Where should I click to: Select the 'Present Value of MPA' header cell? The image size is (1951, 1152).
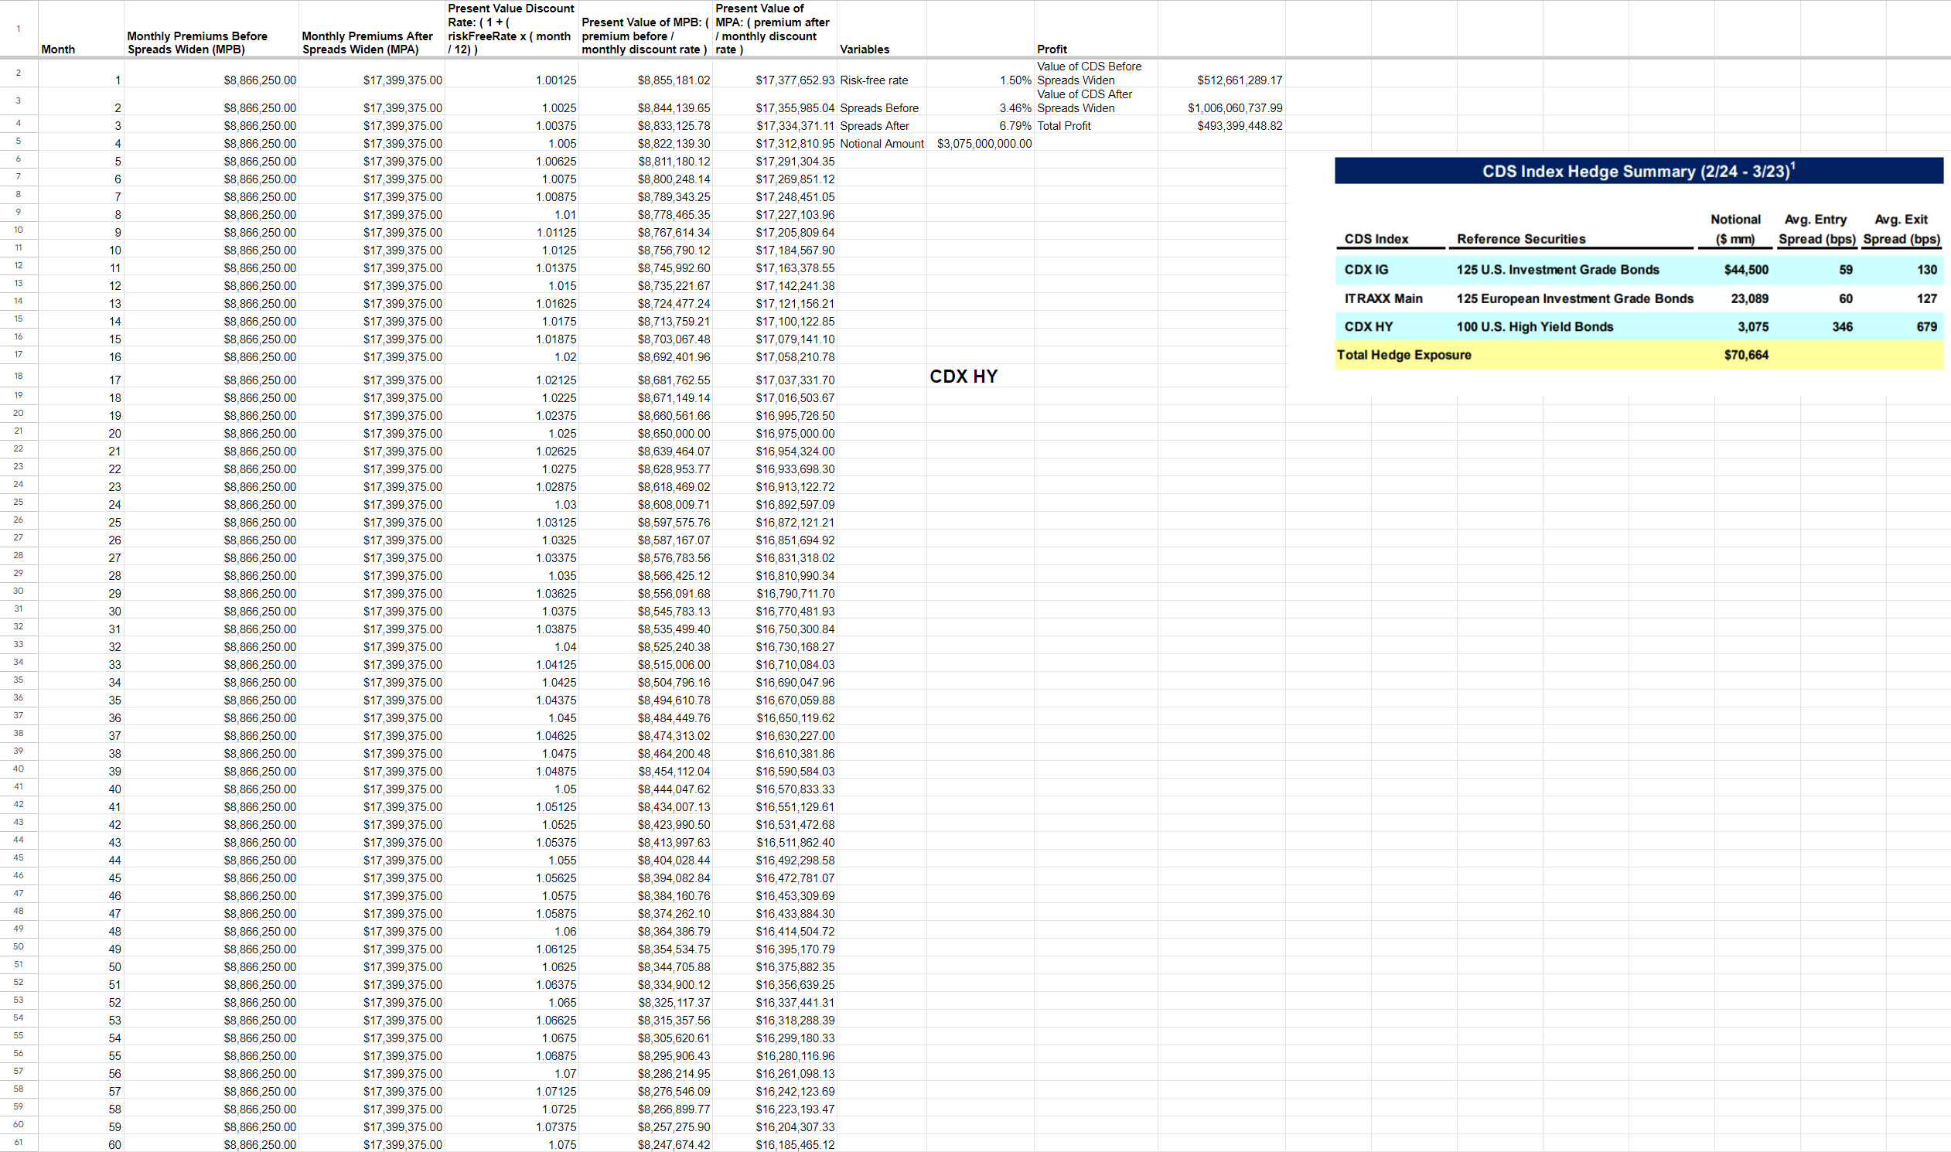click(x=775, y=29)
